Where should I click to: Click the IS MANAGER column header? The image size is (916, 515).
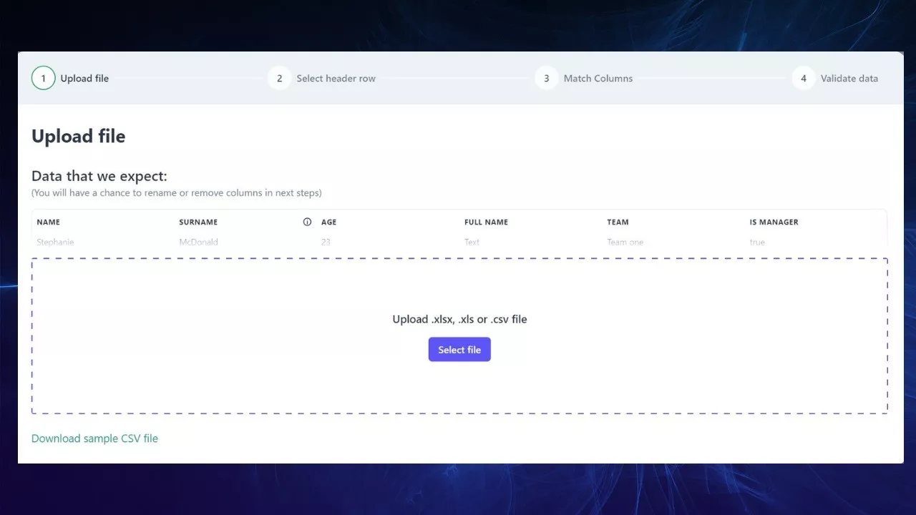(x=774, y=222)
